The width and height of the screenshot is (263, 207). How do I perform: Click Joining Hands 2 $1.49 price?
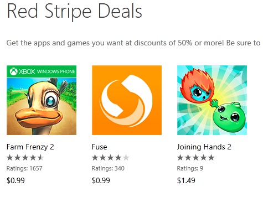[x=186, y=180]
